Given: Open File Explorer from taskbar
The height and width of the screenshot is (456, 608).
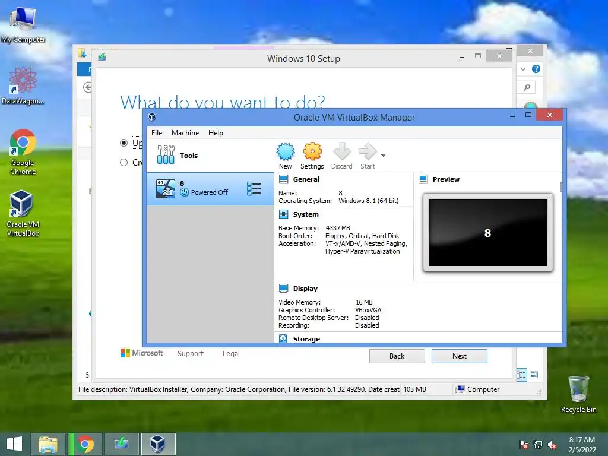Looking at the screenshot, I should (x=48, y=444).
